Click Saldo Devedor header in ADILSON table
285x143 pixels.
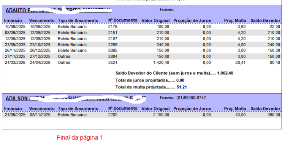(x=266, y=109)
